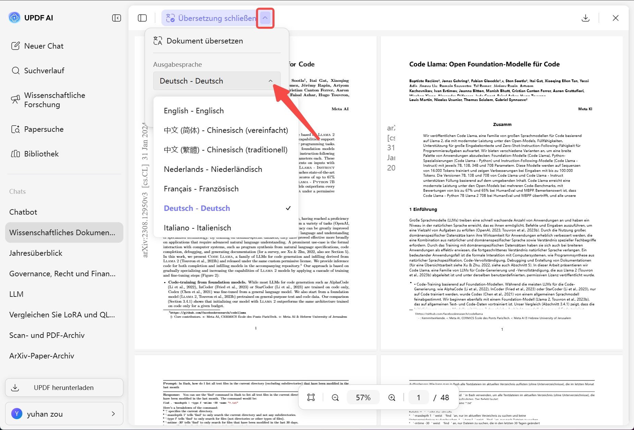
Task: Zoom in with the plus magnifier
Action: [392, 397]
